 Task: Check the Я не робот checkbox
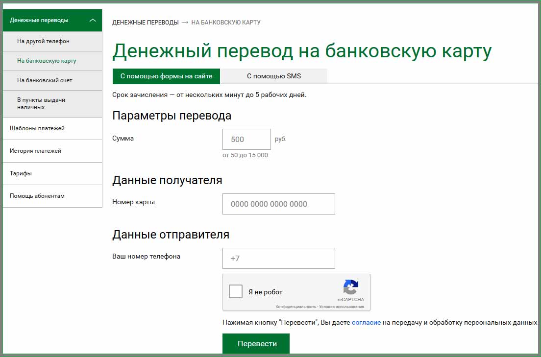point(236,291)
